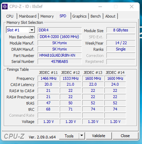
Task: Switch to the CPU tab
Action: coord(10,16)
